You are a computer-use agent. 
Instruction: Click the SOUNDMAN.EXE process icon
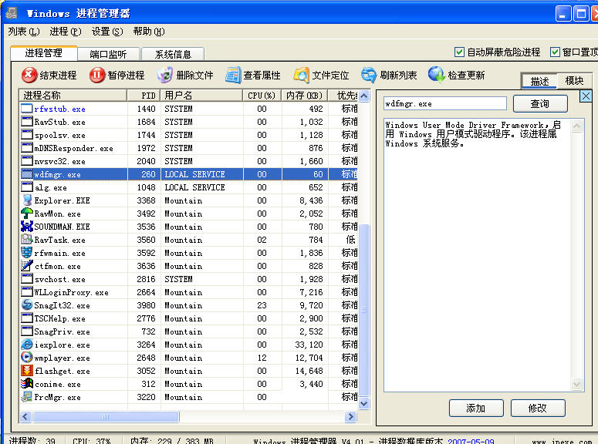tap(27, 227)
